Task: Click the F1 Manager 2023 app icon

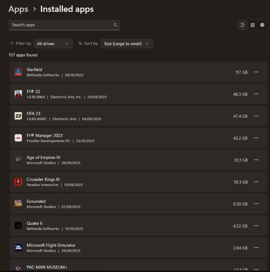Action: (x=18, y=138)
